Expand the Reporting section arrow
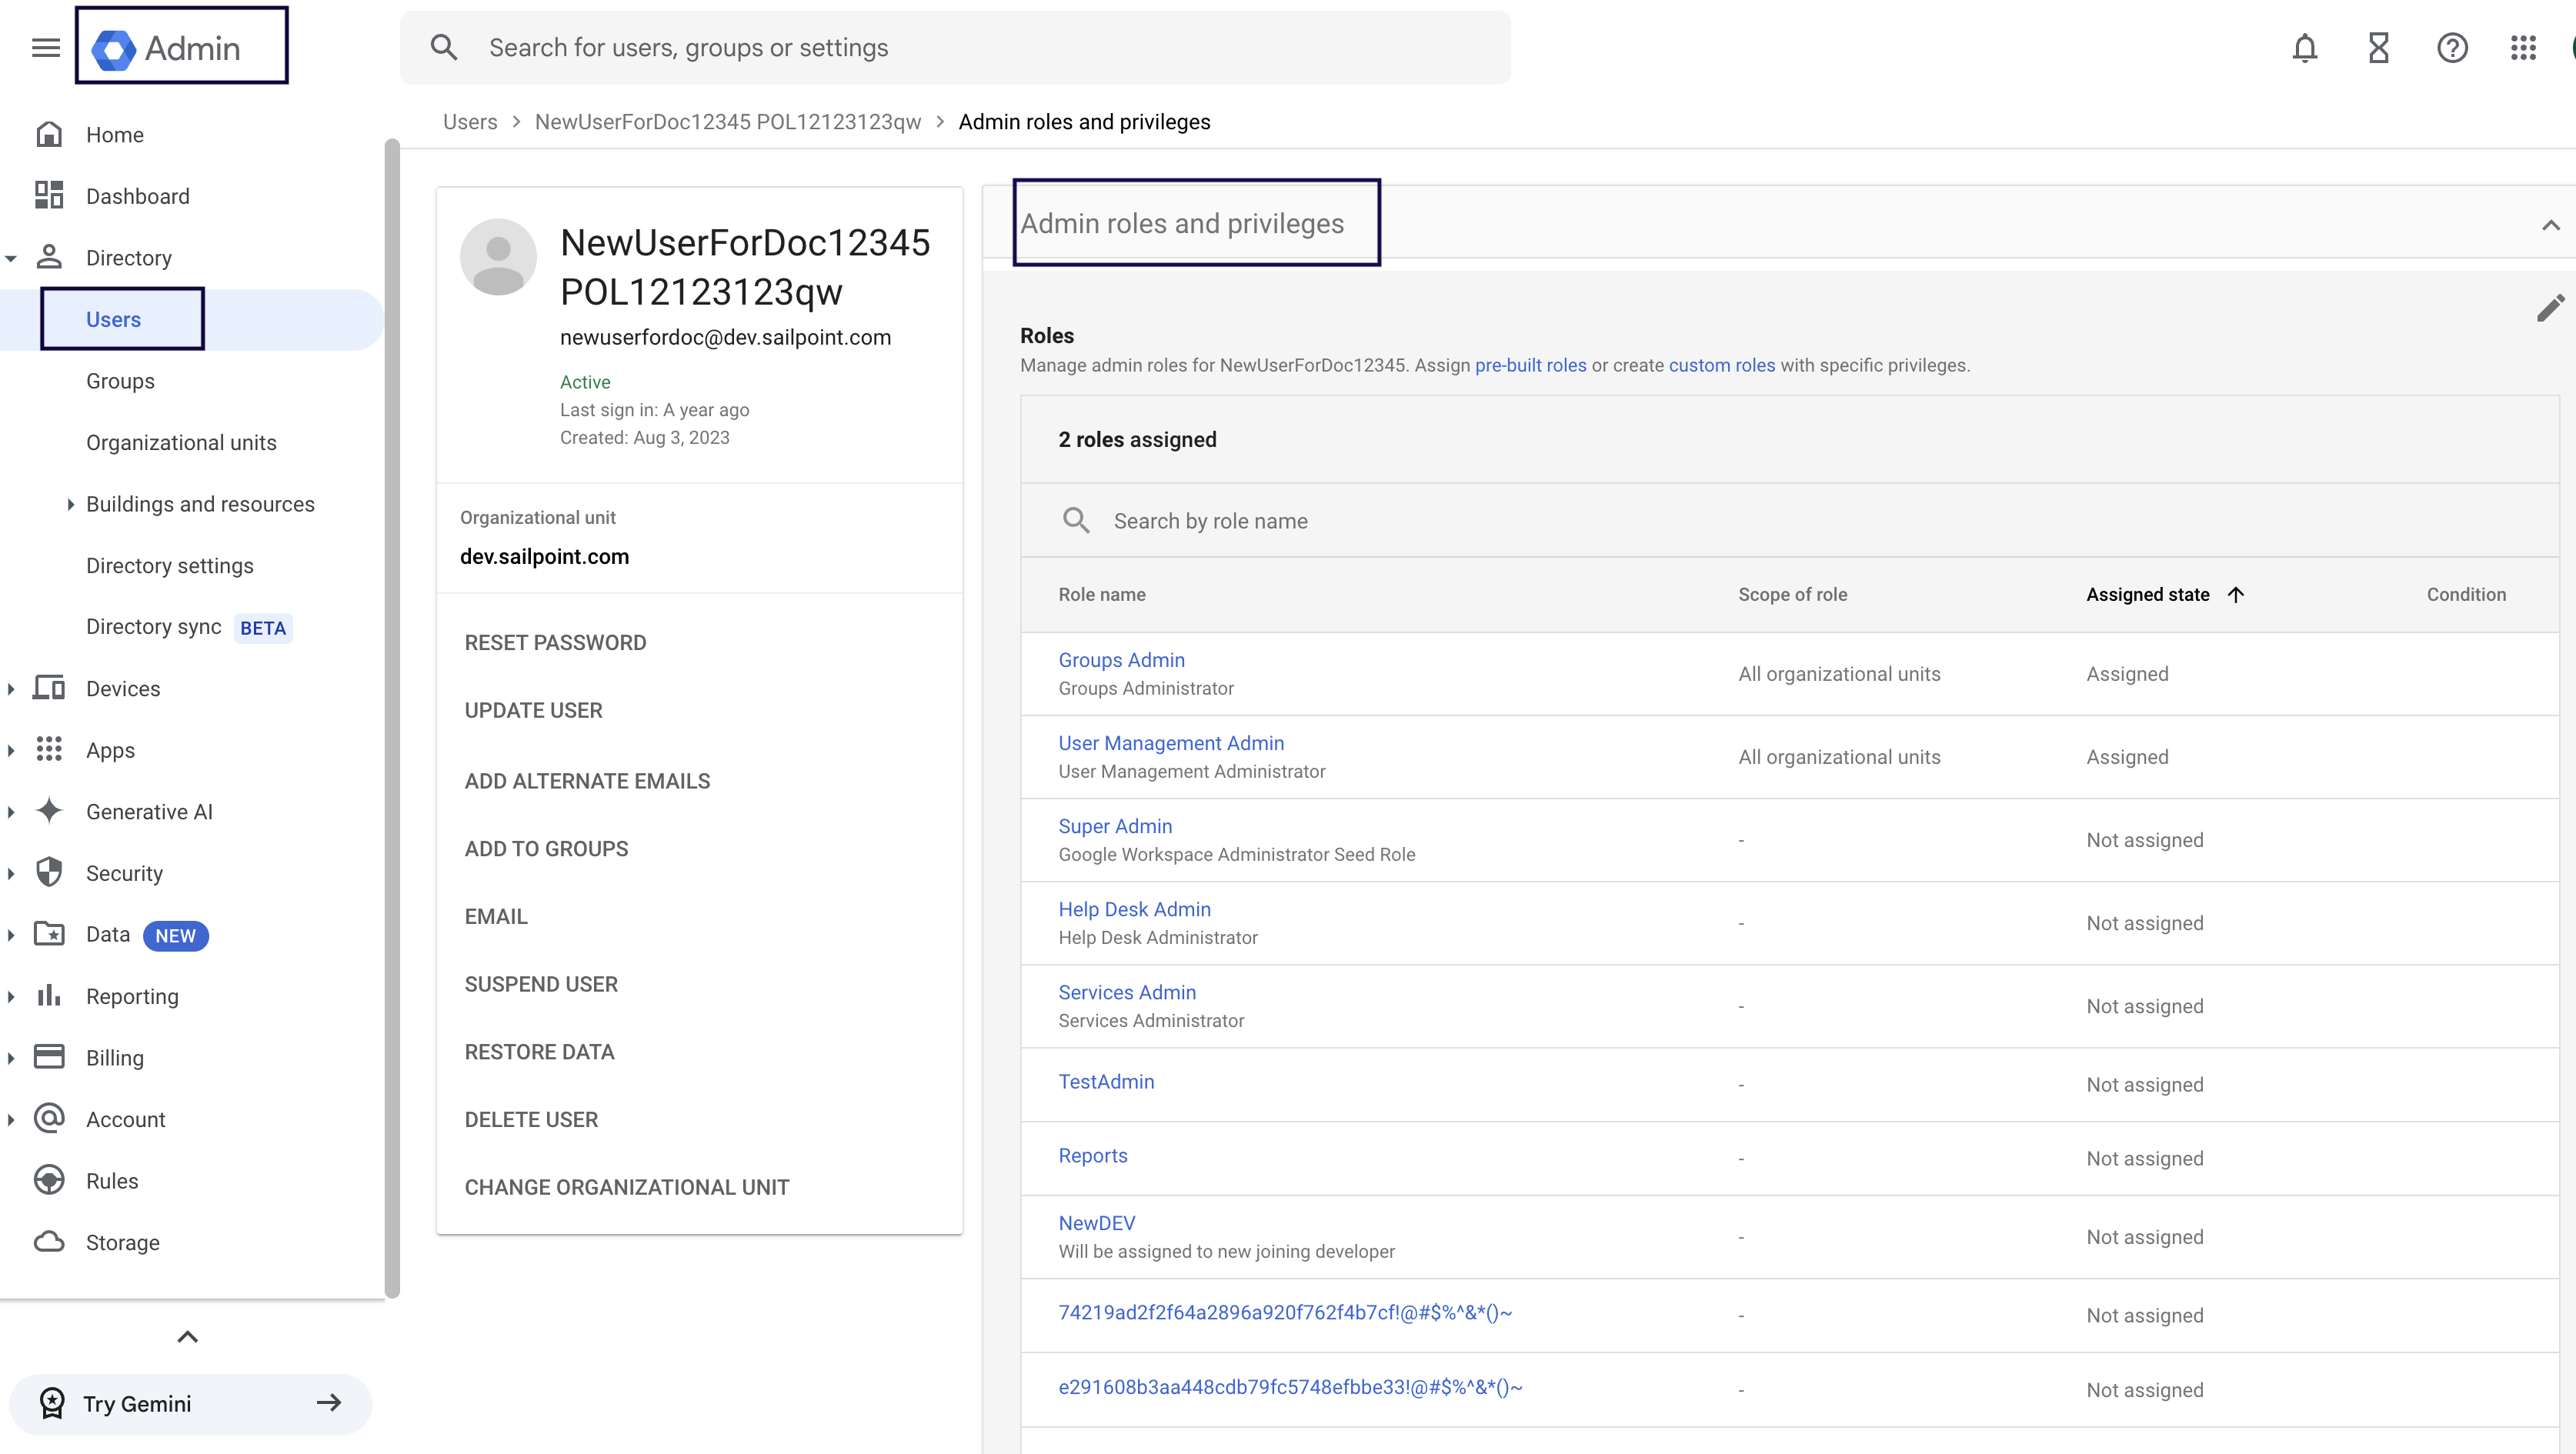Image resolution: width=2576 pixels, height=1454 pixels. 11,996
